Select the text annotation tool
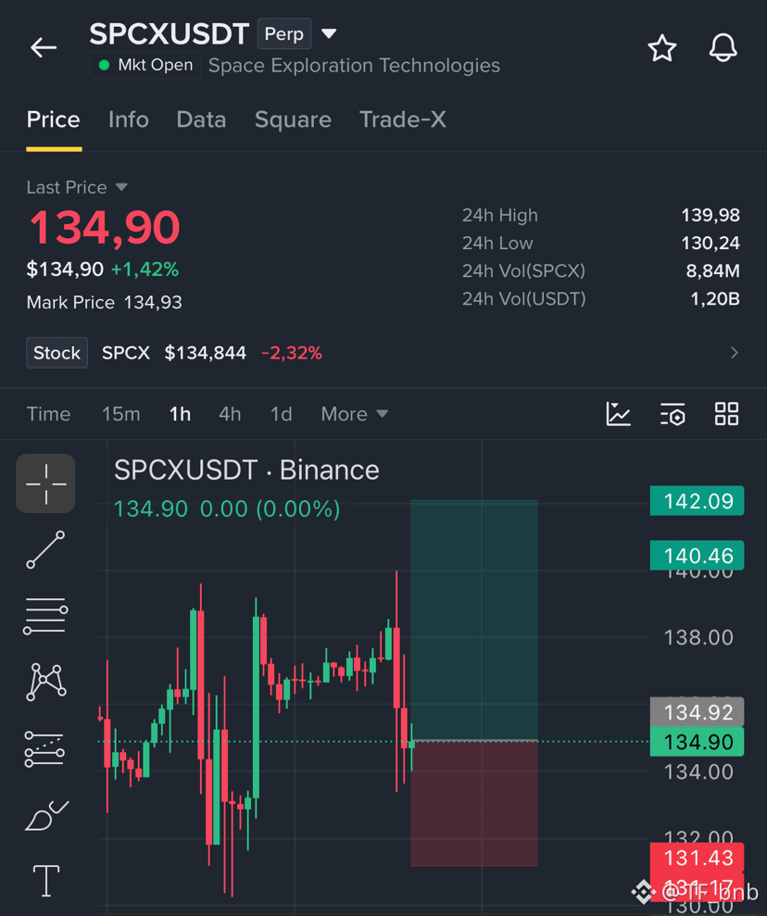767x916 pixels. 45,881
